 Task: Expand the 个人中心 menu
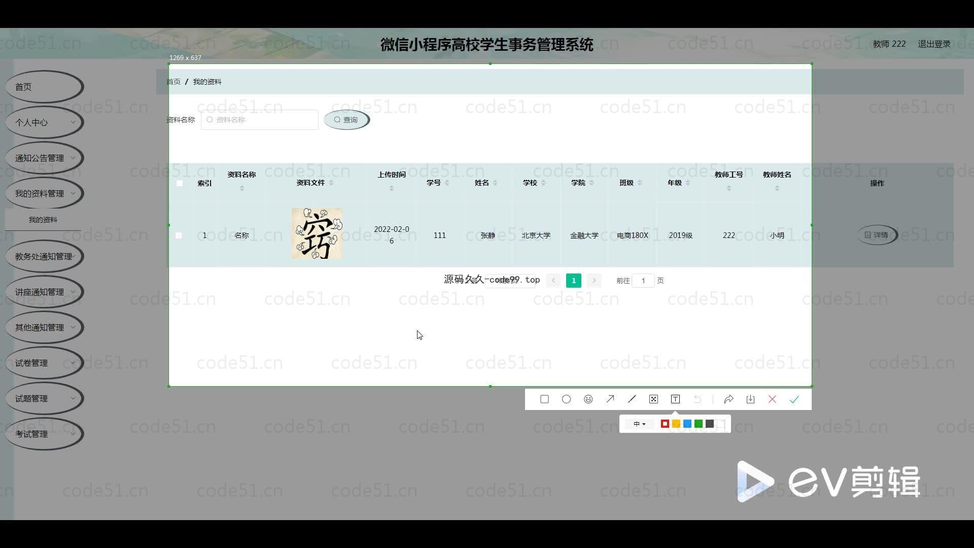44,122
